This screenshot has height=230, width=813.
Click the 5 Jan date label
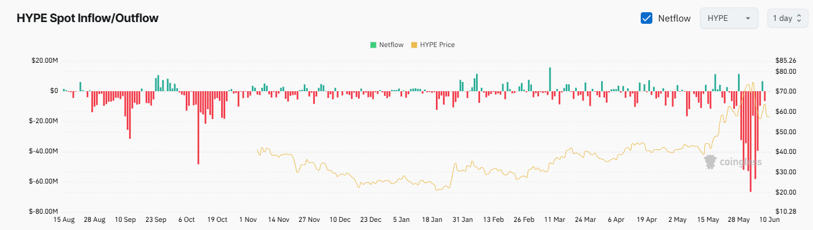point(402,220)
